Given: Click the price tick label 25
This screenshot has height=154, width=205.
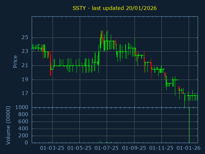Looking at the screenshot, I should (25, 38).
